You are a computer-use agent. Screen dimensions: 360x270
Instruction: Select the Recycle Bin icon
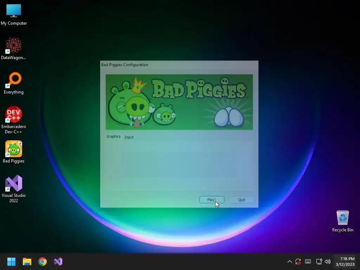tap(342, 221)
